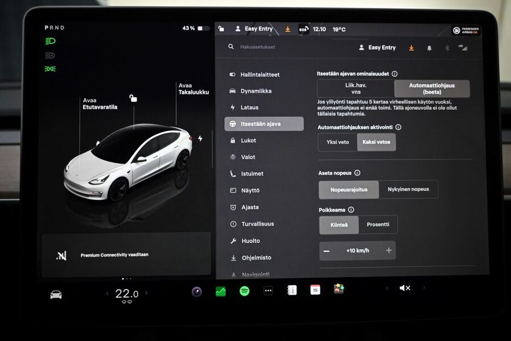Viewport: 511px width, 341px height.
Task: Choose Yksi veto activation
Action: [x=337, y=142]
